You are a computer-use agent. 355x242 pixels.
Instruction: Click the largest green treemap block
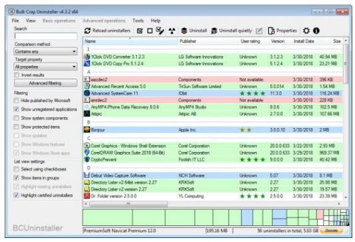tap(107, 217)
